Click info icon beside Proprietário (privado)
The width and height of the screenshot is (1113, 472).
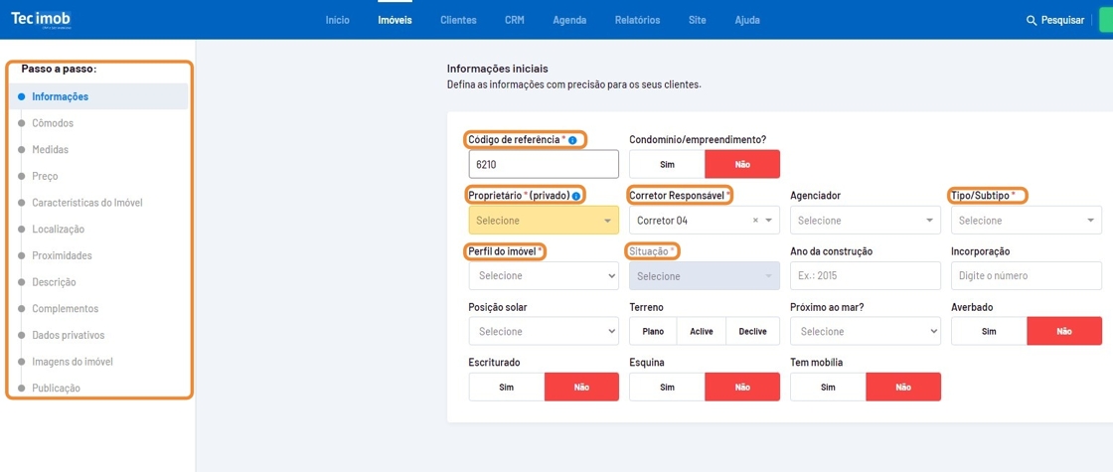tap(577, 196)
